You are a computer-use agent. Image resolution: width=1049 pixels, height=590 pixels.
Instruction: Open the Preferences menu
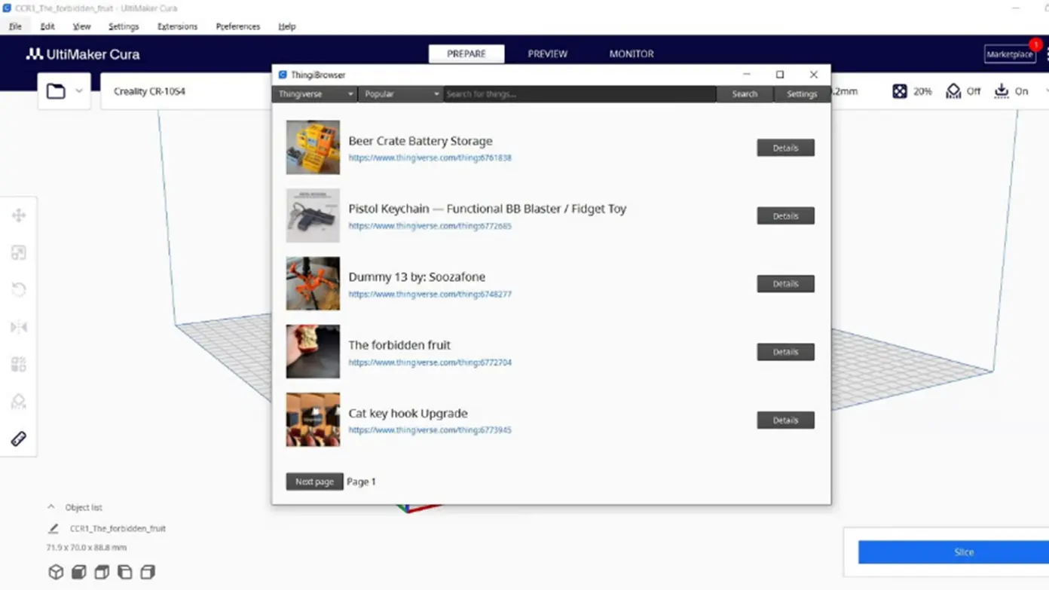pos(237,26)
